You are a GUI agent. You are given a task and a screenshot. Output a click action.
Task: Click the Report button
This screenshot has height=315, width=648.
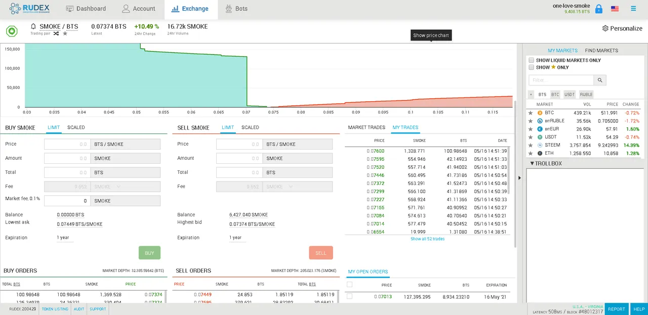616,309
